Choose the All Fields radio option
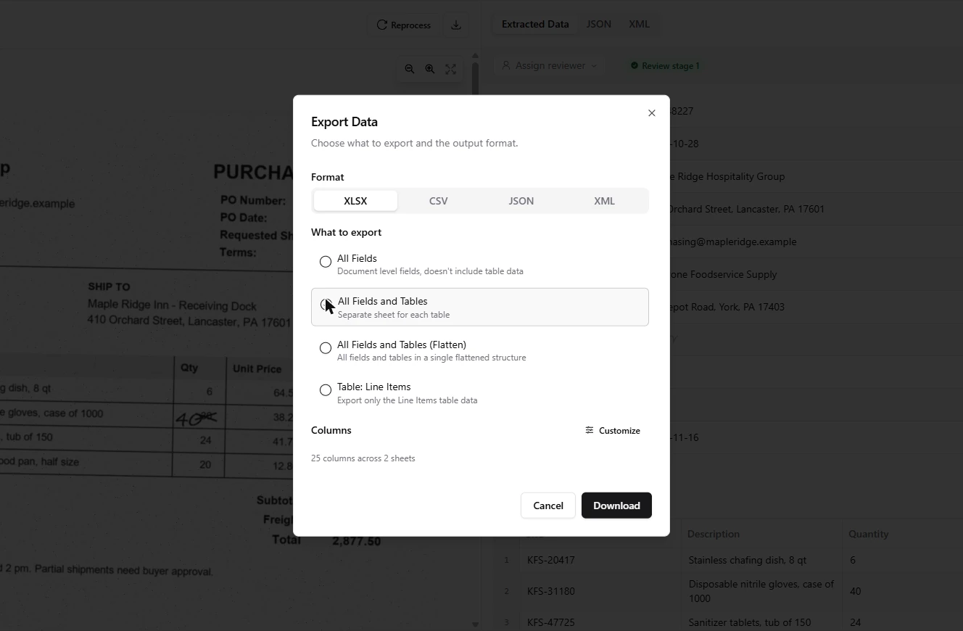This screenshot has height=631, width=963. 326,262
